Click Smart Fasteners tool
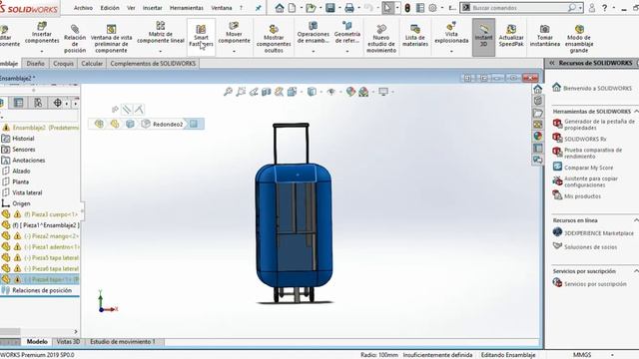Image resolution: width=639 pixels, height=359 pixels. click(x=201, y=36)
